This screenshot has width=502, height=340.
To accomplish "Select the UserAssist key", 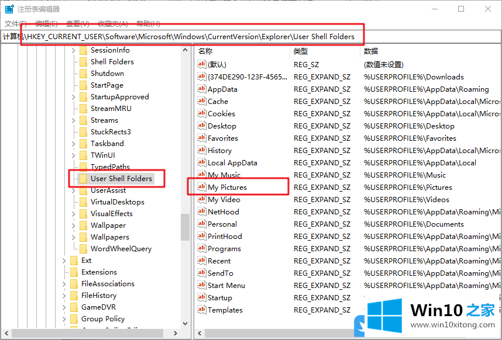I will tap(108, 190).
